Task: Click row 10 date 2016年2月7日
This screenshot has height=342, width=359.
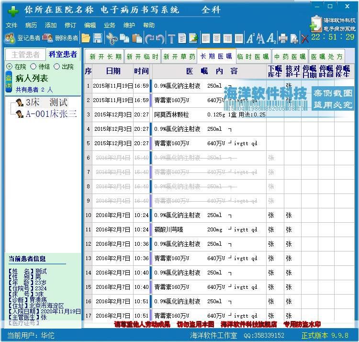Action: pos(113,216)
